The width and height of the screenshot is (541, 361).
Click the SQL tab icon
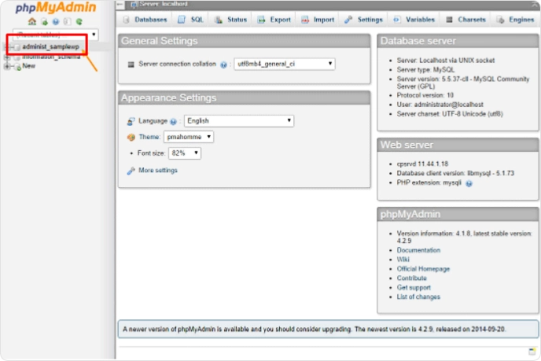pyautogui.click(x=182, y=20)
